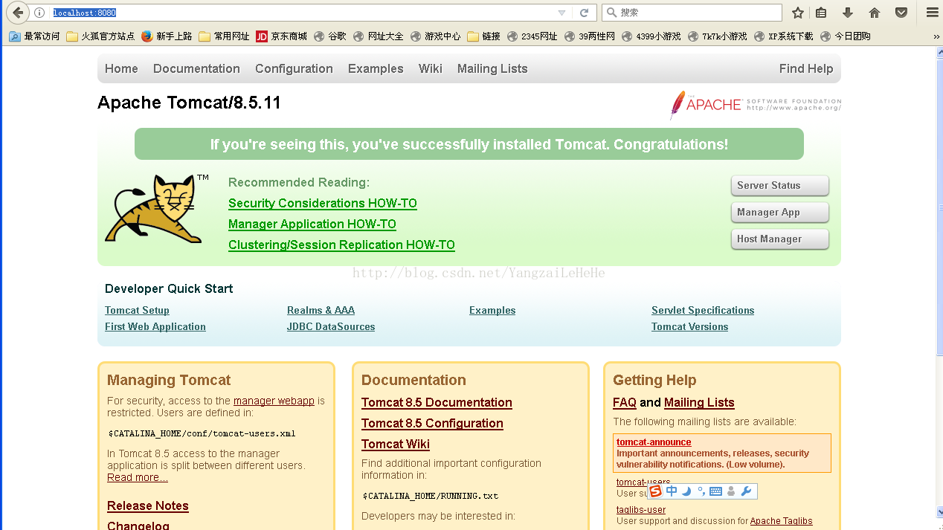Open the 2345网址 bookmark

[532, 36]
